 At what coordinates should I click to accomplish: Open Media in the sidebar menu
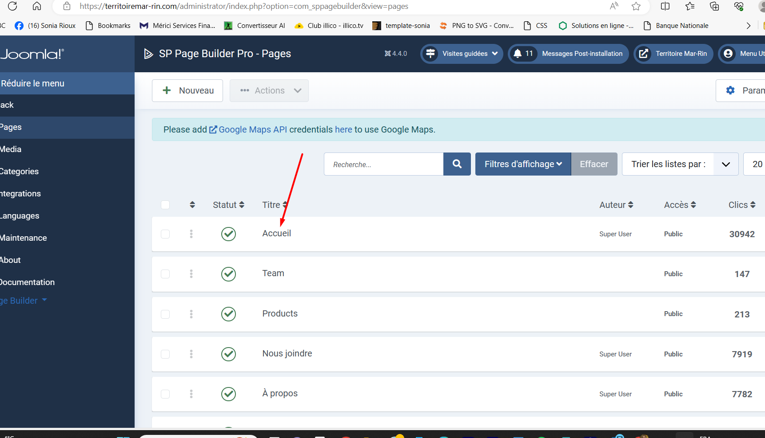11,149
